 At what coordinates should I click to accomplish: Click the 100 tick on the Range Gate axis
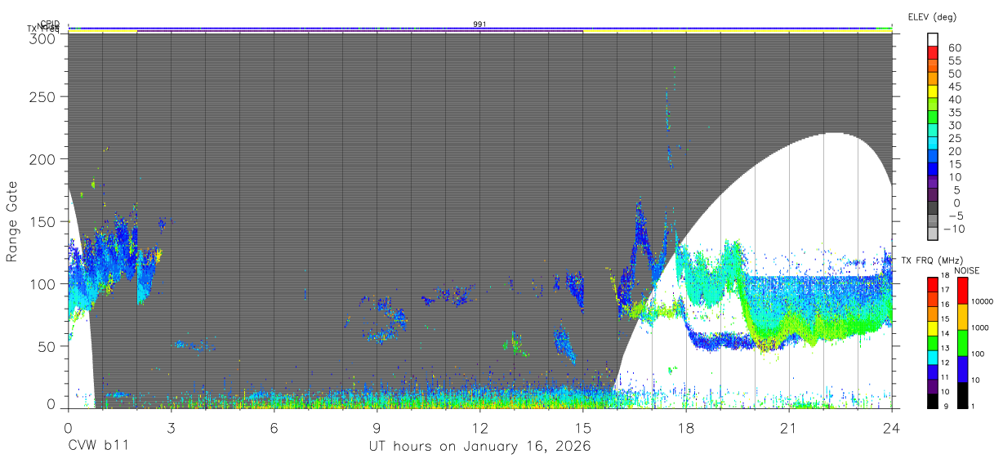click(44, 283)
